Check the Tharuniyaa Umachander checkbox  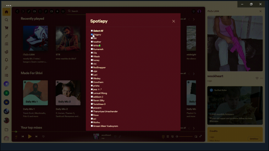coord(92,111)
